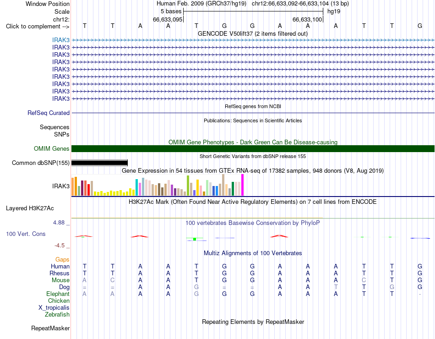Click 'Multiz Alignments of 100 Vertebrates' title

253,253
